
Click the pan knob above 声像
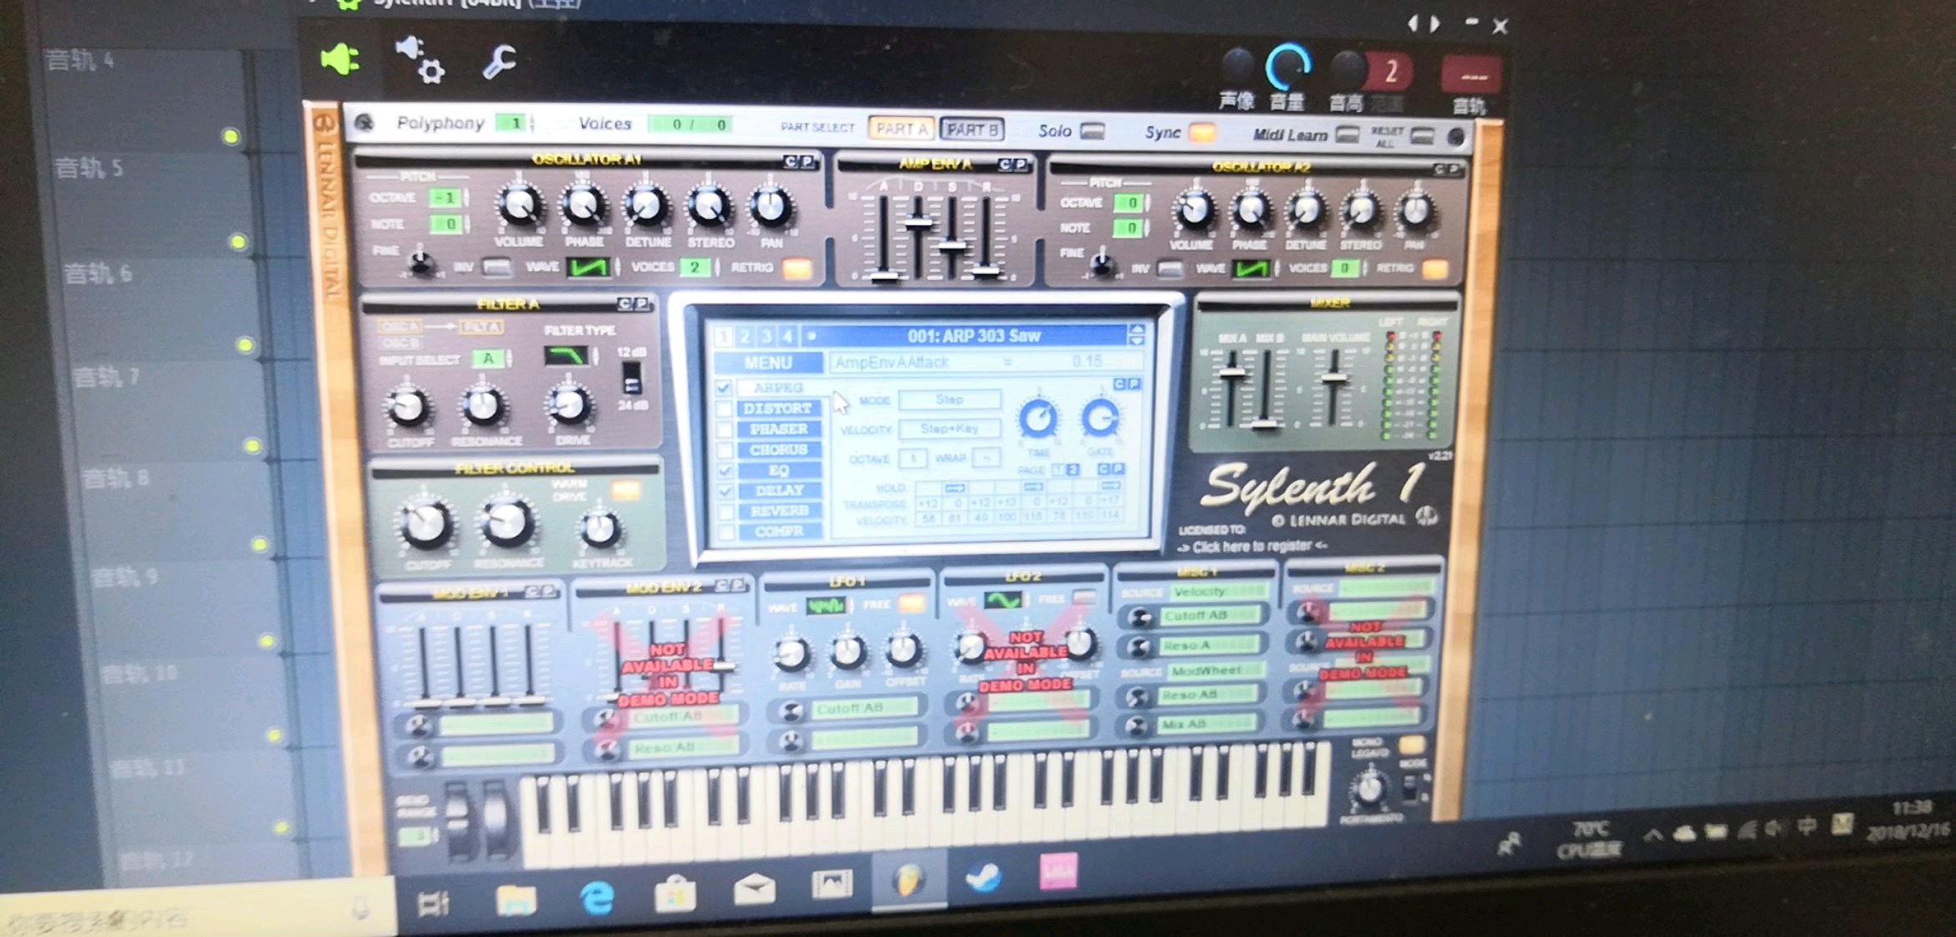tap(1237, 67)
